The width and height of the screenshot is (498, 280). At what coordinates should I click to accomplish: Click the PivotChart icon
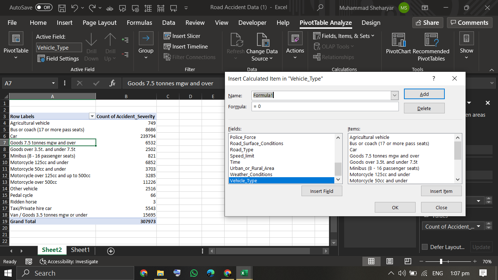tap(398, 39)
